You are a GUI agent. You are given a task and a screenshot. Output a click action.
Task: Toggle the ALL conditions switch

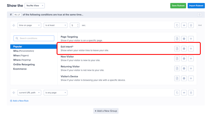(17, 14)
